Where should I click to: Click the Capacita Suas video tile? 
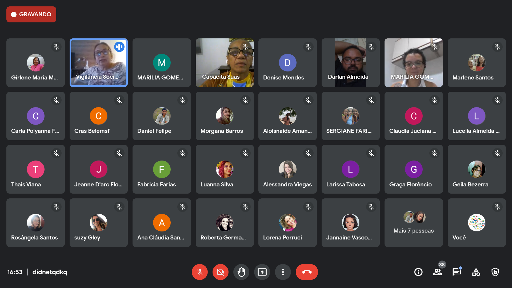[225, 63]
